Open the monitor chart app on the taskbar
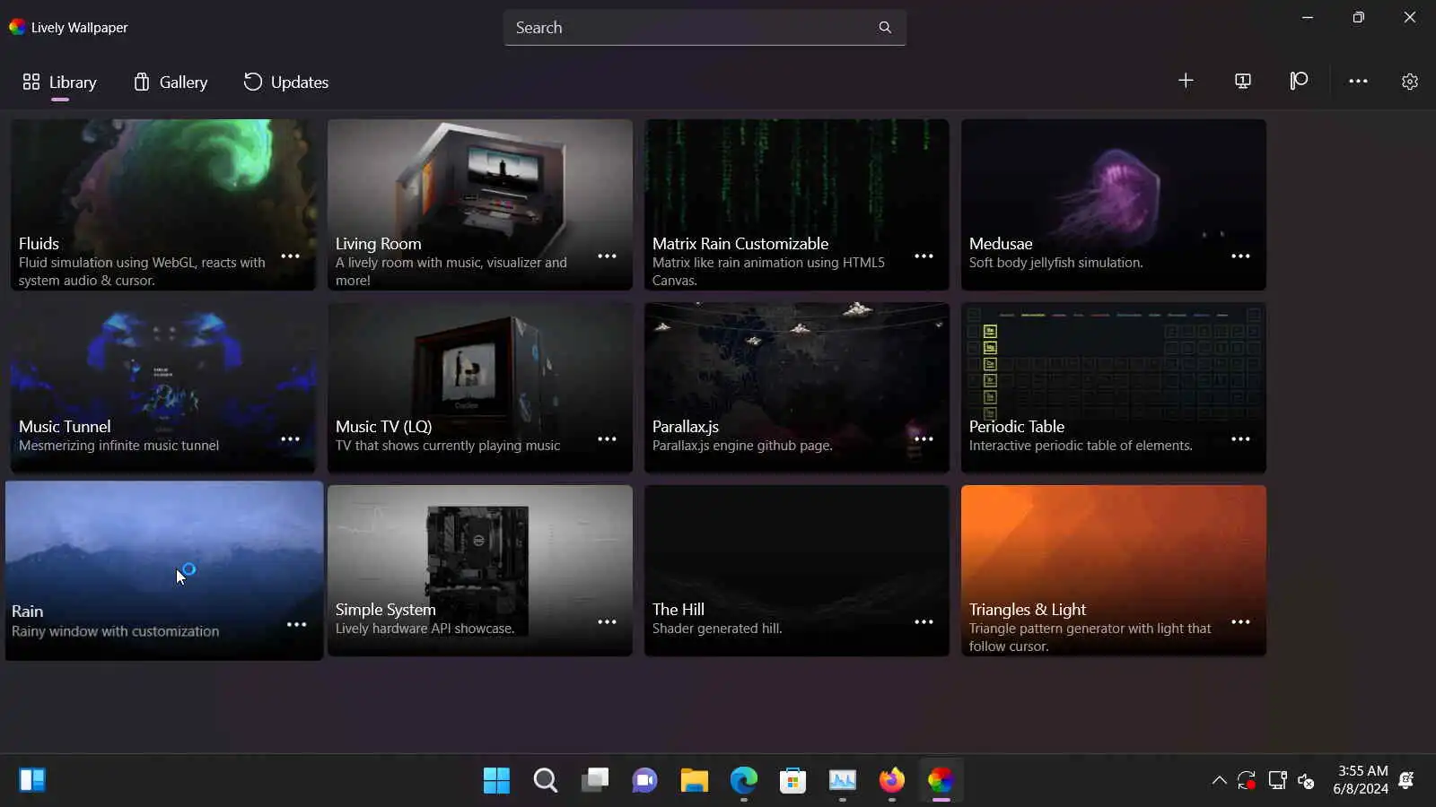1436x807 pixels. click(x=842, y=780)
